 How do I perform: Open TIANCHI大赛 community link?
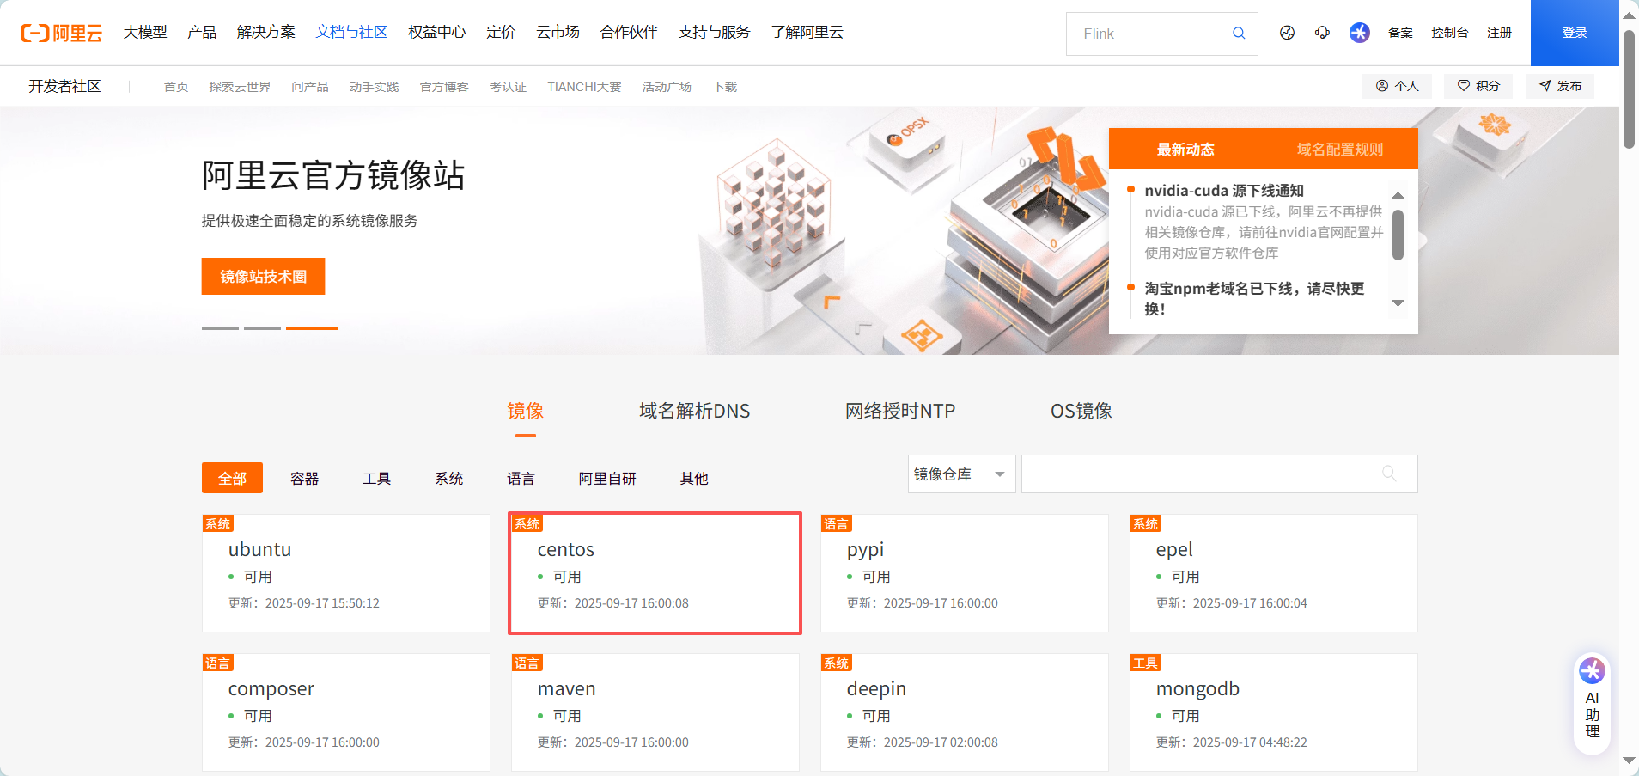tap(584, 87)
